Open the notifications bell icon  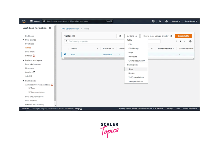pyautogui.click(x=160, y=21)
